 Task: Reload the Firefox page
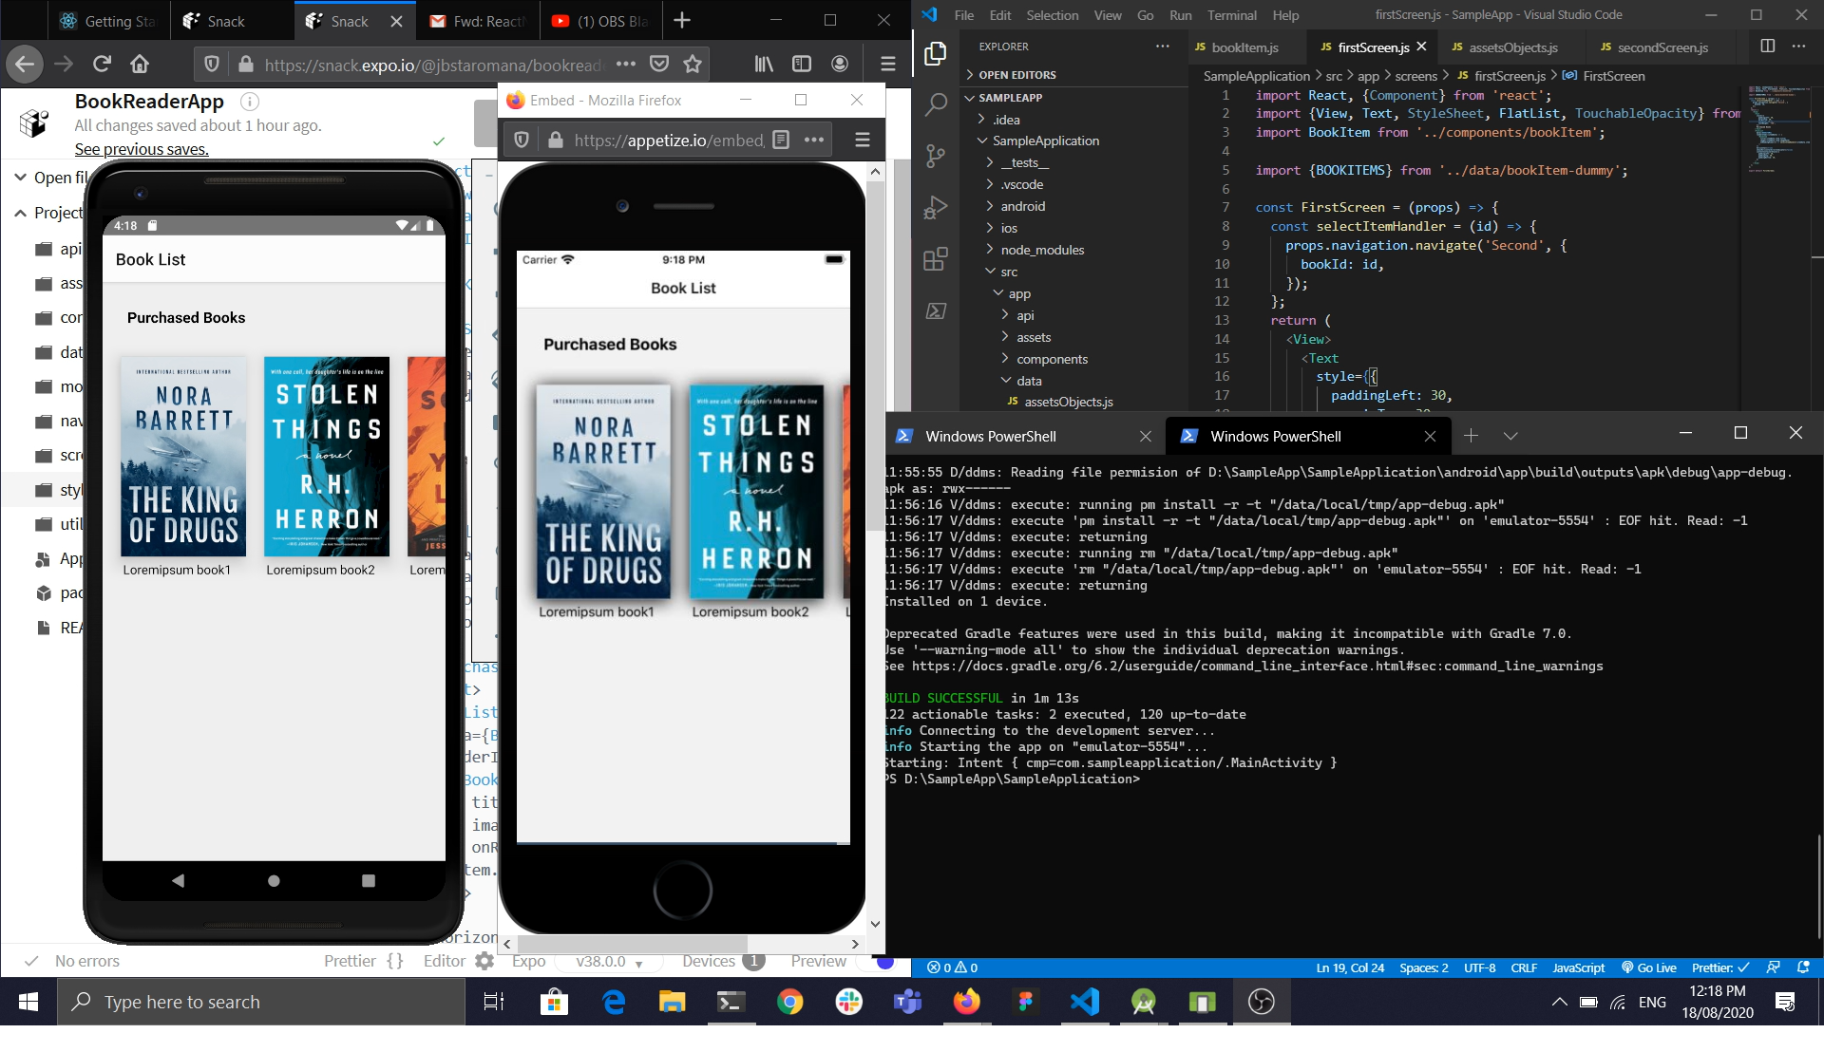tap(102, 64)
